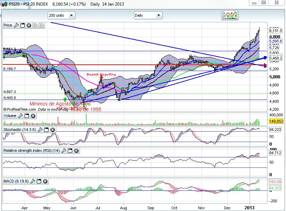This screenshot has width=286, height=211.
Task: Select the Volume panel label
Action: tap(10, 116)
